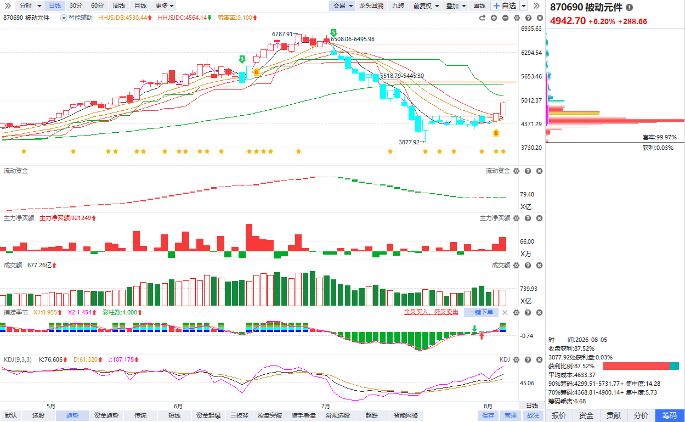Switch chart period to 30分
Viewport: 685px width, 422px height.
point(76,5)
